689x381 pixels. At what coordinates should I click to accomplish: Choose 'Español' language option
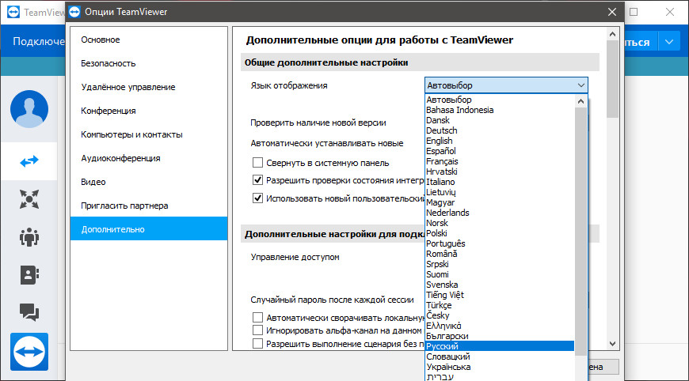500,151
